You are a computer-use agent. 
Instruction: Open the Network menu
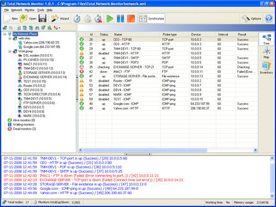(x=17, y=10)
